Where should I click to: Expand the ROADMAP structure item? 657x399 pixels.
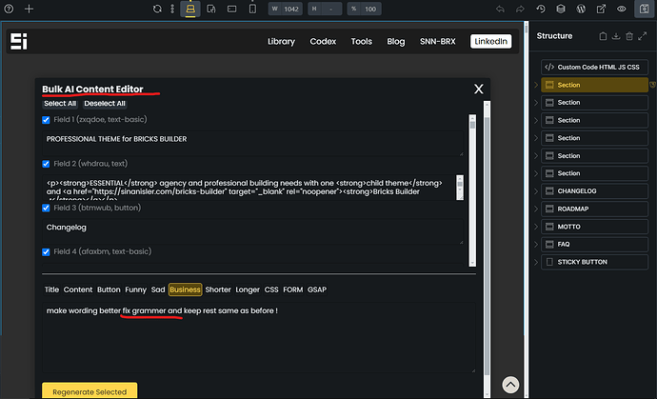point(535,209)
